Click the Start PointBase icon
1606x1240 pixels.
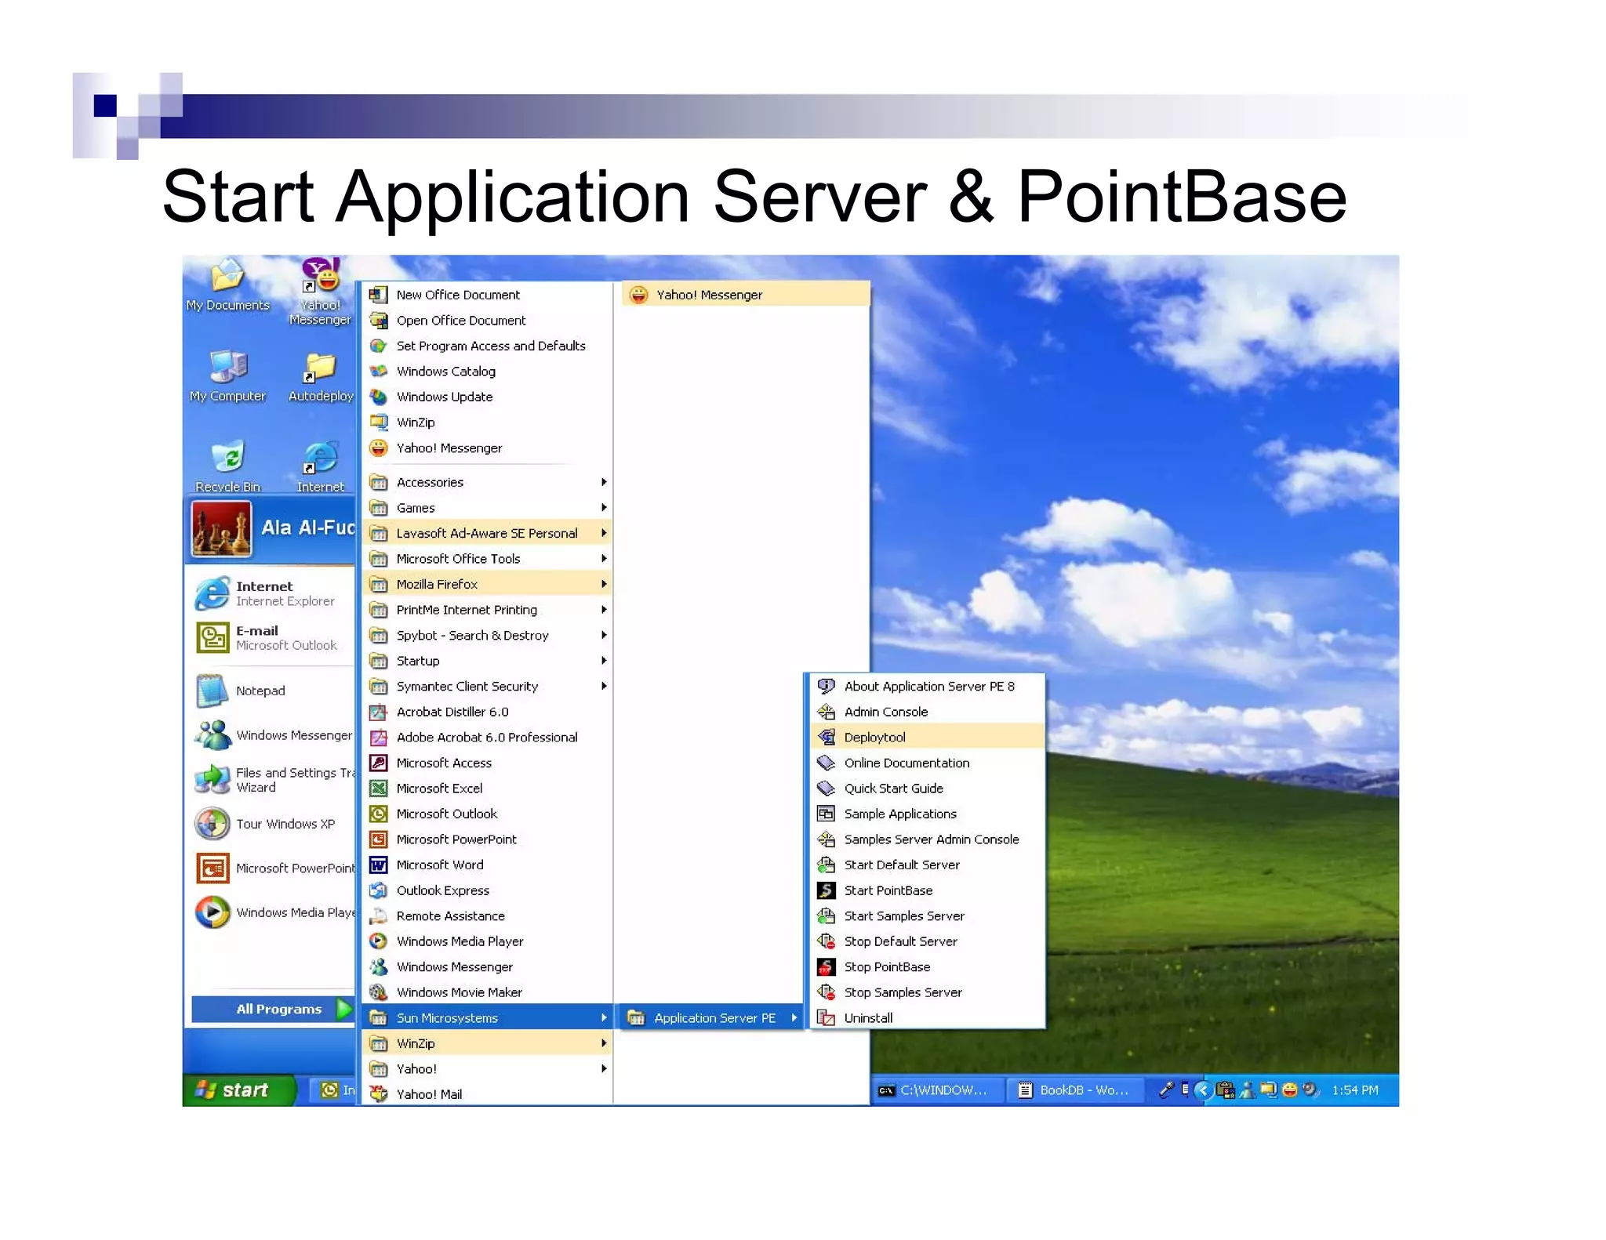[x=826, y=890]
